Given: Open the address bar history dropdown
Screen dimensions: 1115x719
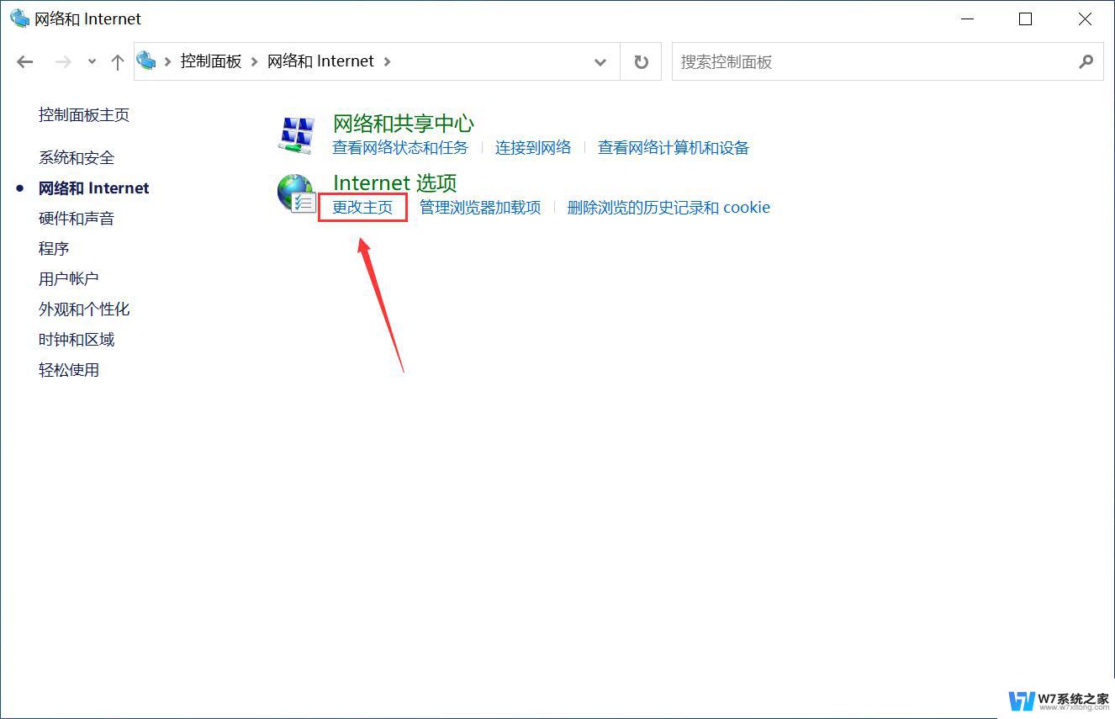Looking at the screenshot, I should click(x=600, y=61).
